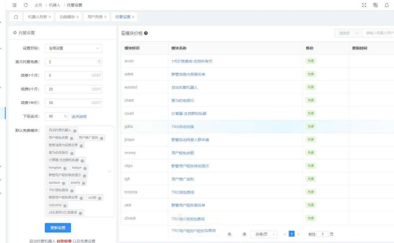Viewport: 394px width, 243px height.
Task: Open the 查Ta的电报ID module link in table
Action: coord(182,101)
